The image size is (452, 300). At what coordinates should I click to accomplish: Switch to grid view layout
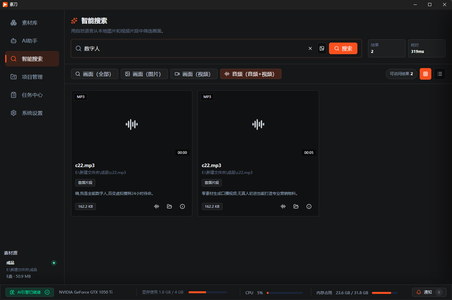(x=426, y=74)
